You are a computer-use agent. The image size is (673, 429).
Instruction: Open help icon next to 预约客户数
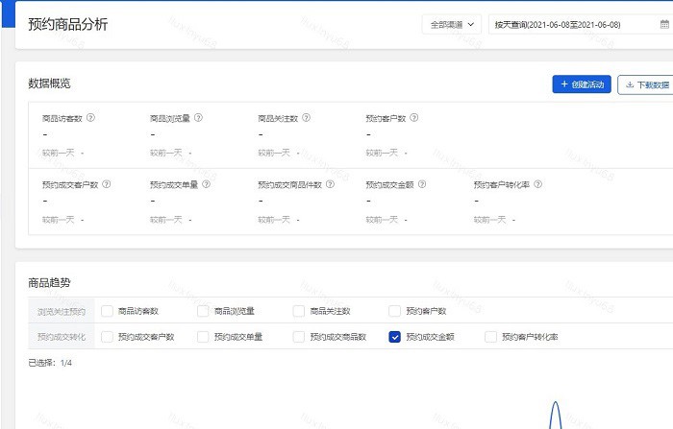(x=413, y=117)
